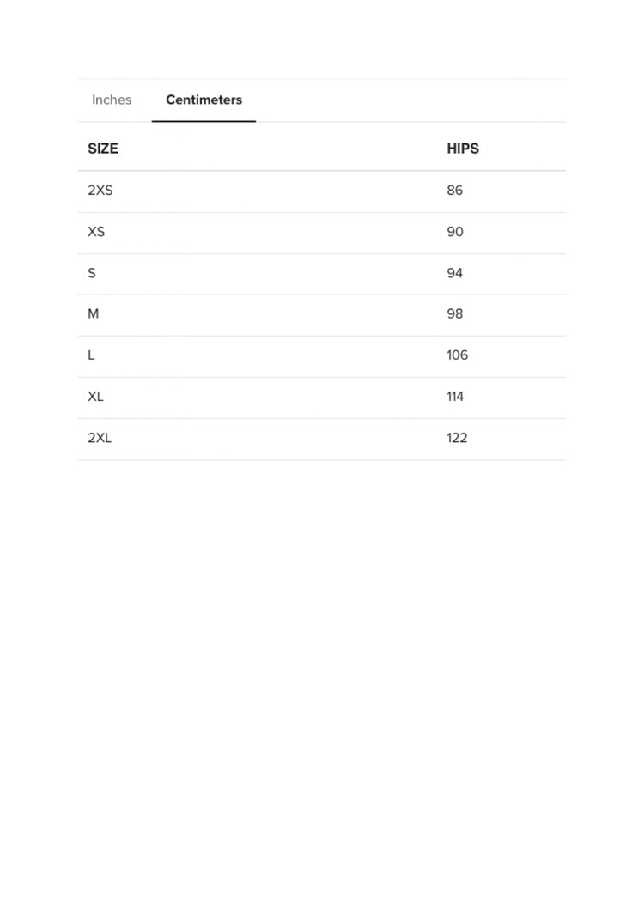Select hips measurement 106
This screenshot has height=911, width=644.
(457, 355)
